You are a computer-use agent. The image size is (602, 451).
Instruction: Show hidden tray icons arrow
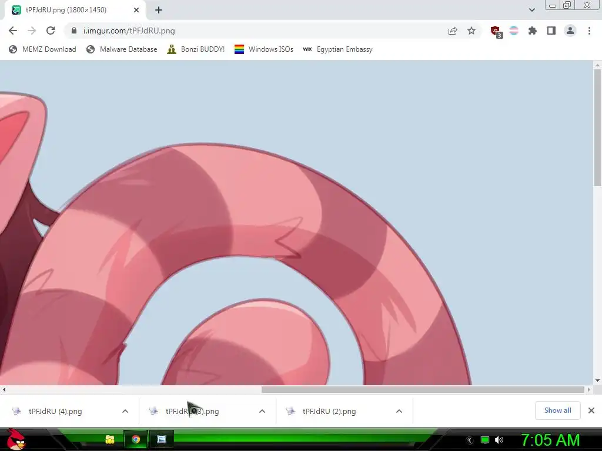[470, 440]
